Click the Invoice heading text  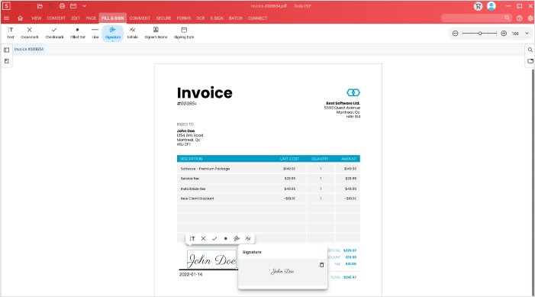pos(205,93)
